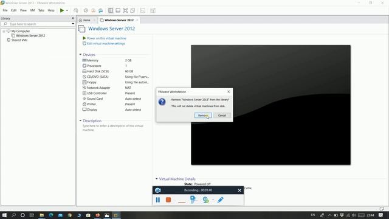Open the Windows Start menu
Viewport: 389px width, 219px height.
(x=4, y=215)
